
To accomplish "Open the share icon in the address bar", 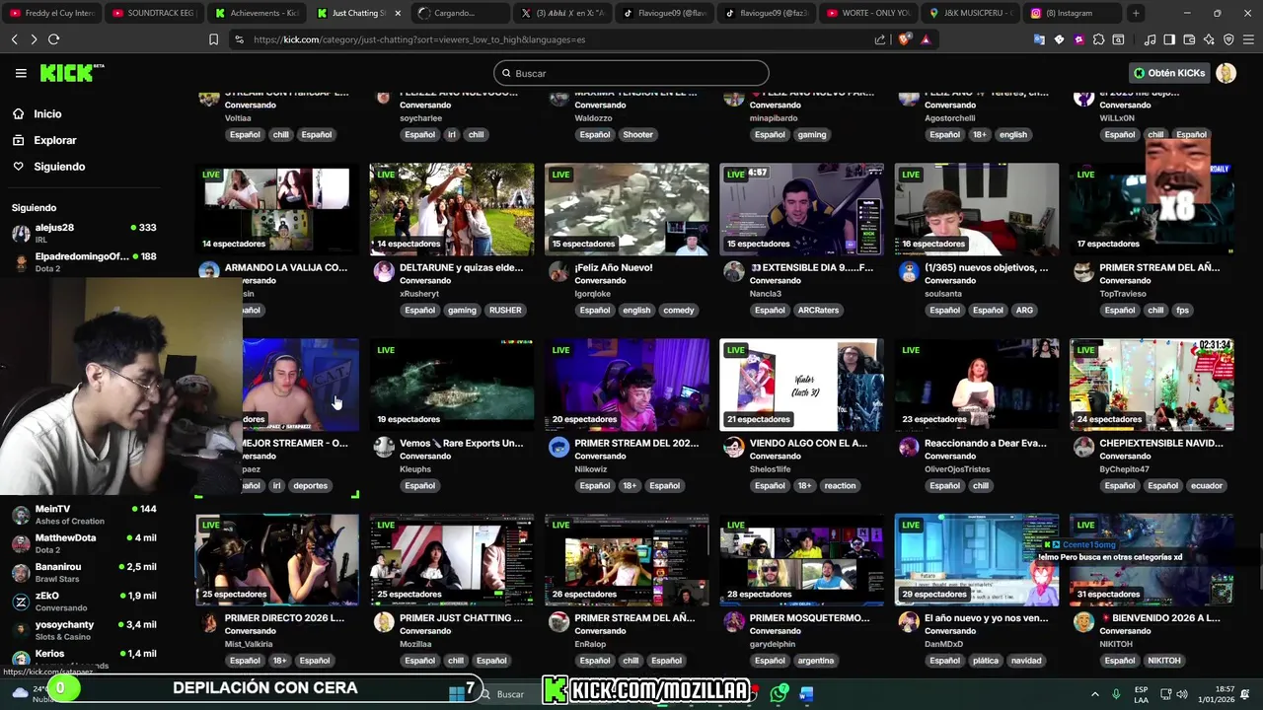I will tap(880, 39).
